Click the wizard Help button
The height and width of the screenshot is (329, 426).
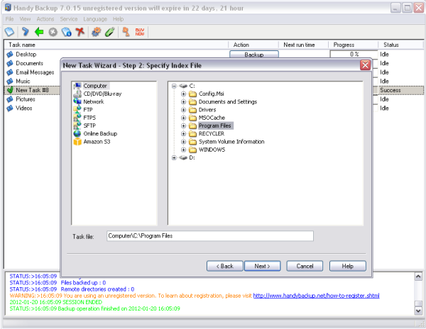tap(347, 266)
